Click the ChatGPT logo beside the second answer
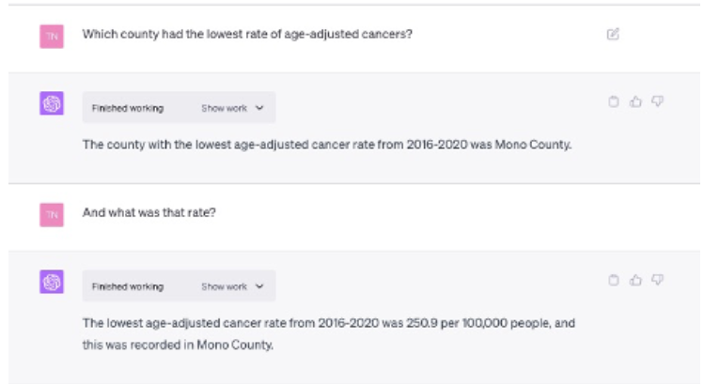 pyautogui.click(x=51, y=282)
